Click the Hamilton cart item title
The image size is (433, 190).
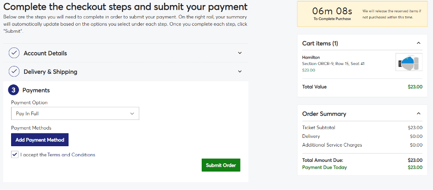pyautogui.click(x=311, y=58)
